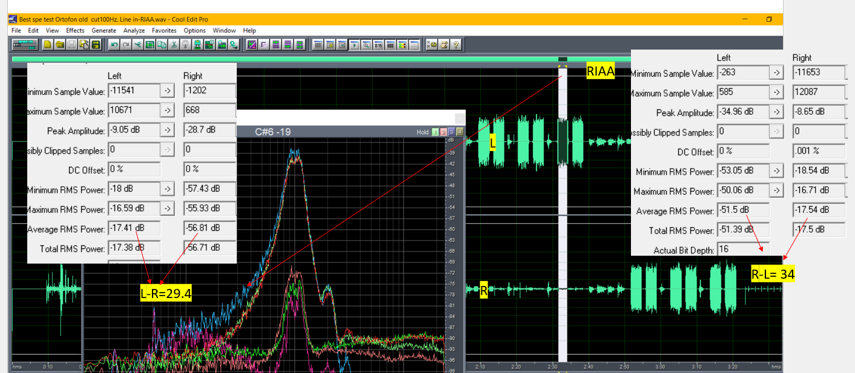Open the Effects menu

(75, 30)
